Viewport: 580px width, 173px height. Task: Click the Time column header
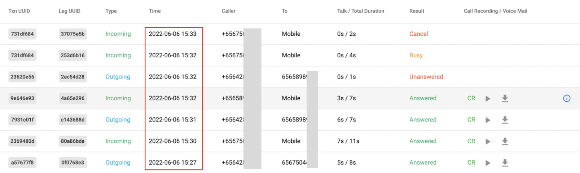(155, 11)
